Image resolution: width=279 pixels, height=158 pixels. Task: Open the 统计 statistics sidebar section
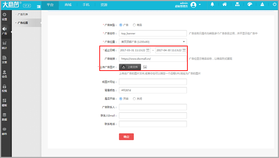(5, 45)
